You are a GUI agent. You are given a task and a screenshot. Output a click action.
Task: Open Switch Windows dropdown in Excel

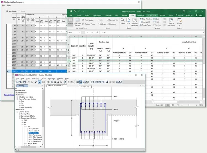(171, 22)
